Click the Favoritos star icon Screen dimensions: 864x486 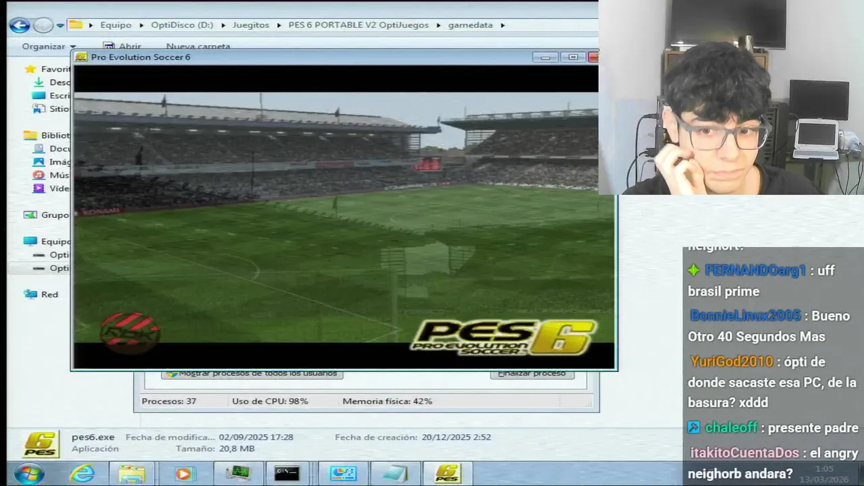coord(30,69)
